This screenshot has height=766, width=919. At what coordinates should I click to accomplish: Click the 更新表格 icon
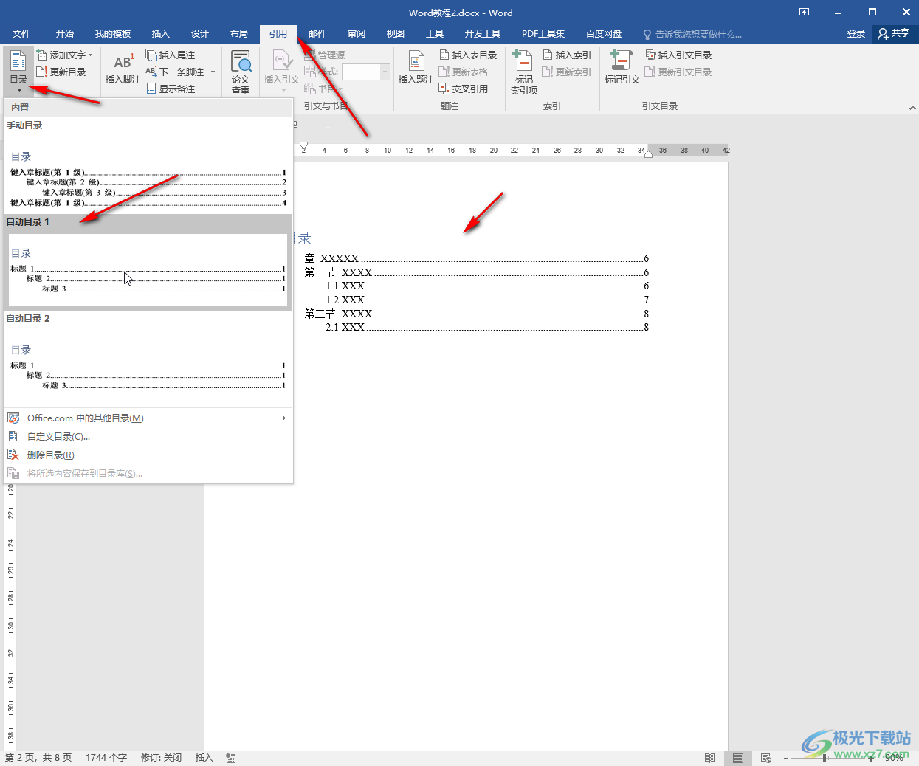pos(444,72)
